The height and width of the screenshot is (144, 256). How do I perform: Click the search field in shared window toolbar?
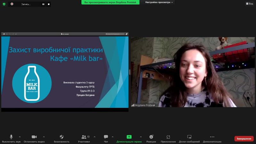point(115,34)
